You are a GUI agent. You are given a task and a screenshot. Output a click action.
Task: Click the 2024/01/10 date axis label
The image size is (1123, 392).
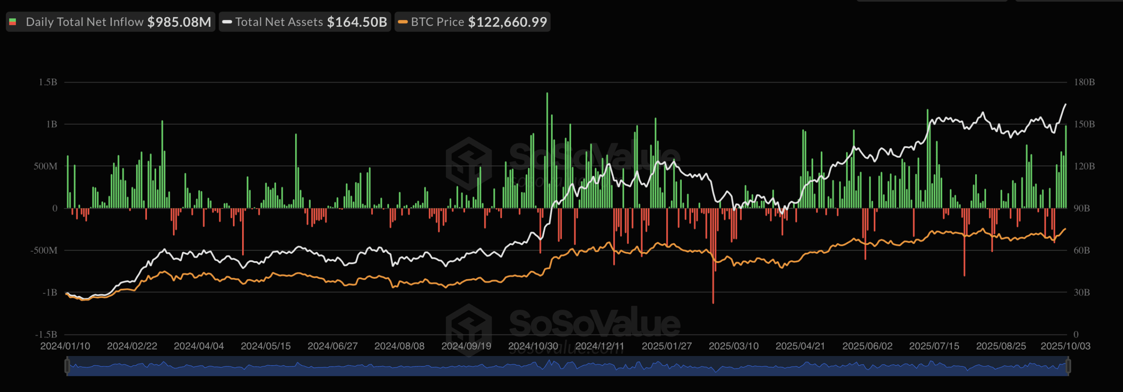point(65,346)
